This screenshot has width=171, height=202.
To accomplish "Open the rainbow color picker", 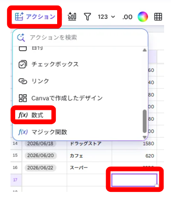I will coord(143,17).
